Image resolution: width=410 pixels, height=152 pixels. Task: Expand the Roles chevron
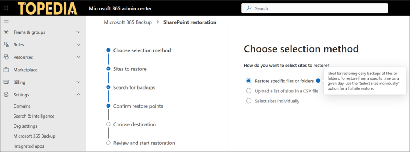[78, 45]
